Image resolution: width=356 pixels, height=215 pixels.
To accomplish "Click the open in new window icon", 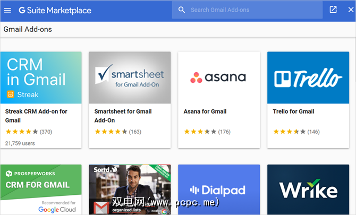I will [x=333, y=10].
